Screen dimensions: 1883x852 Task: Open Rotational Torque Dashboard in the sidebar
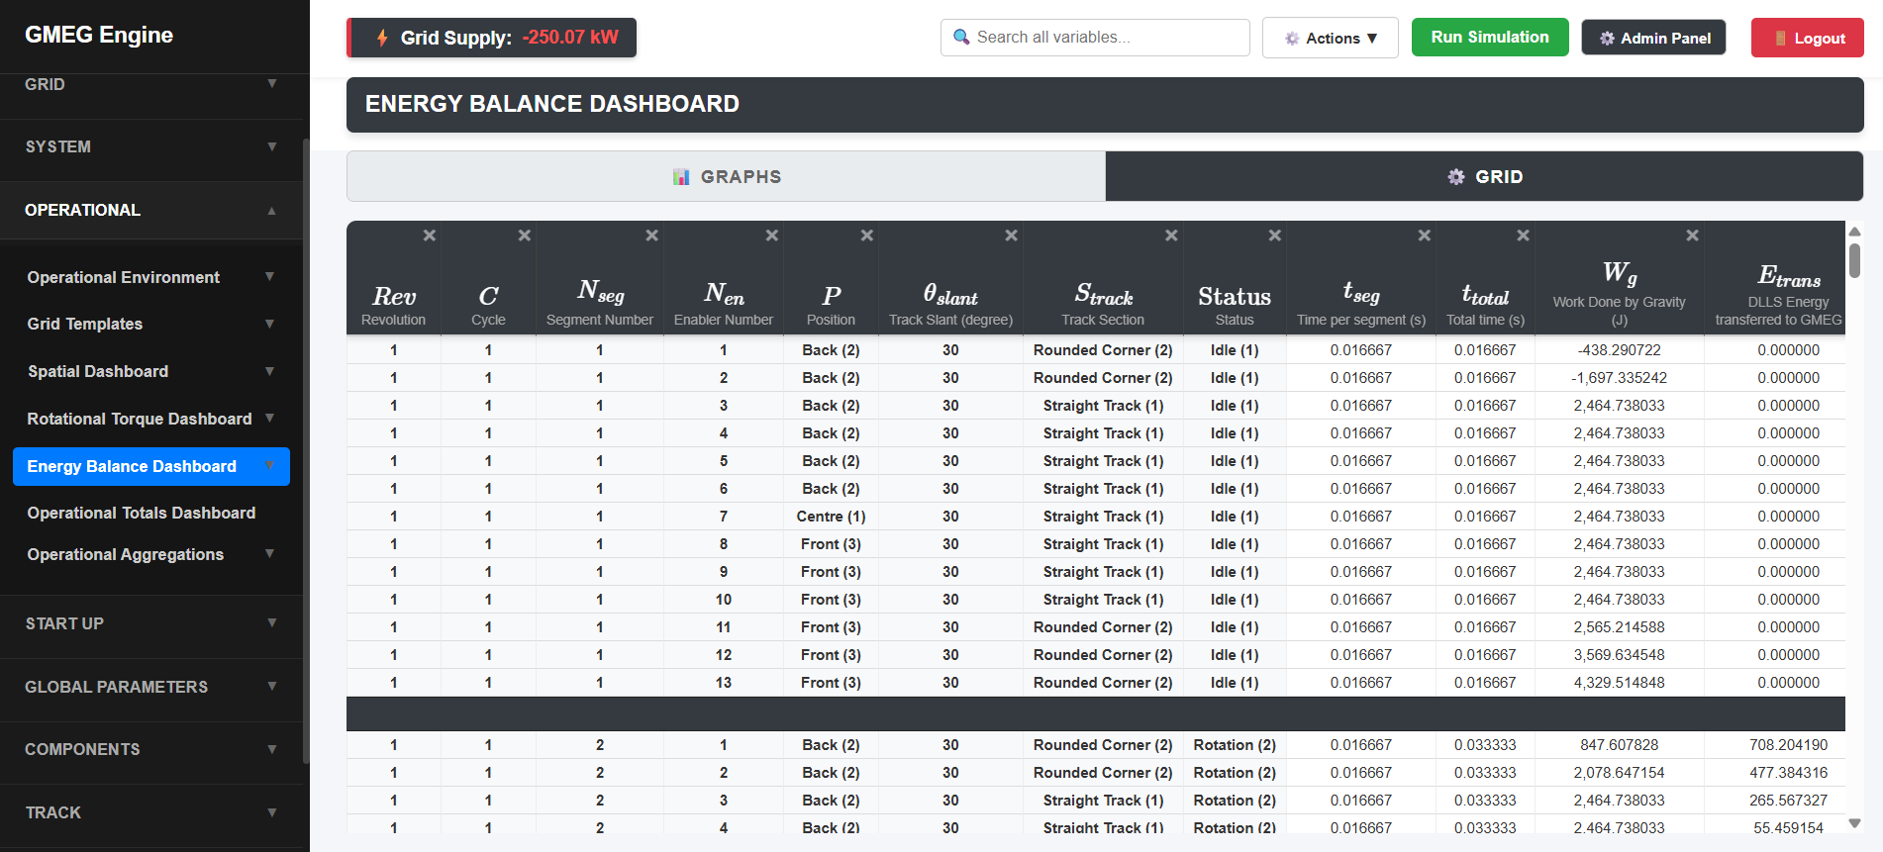click(151, 419)
